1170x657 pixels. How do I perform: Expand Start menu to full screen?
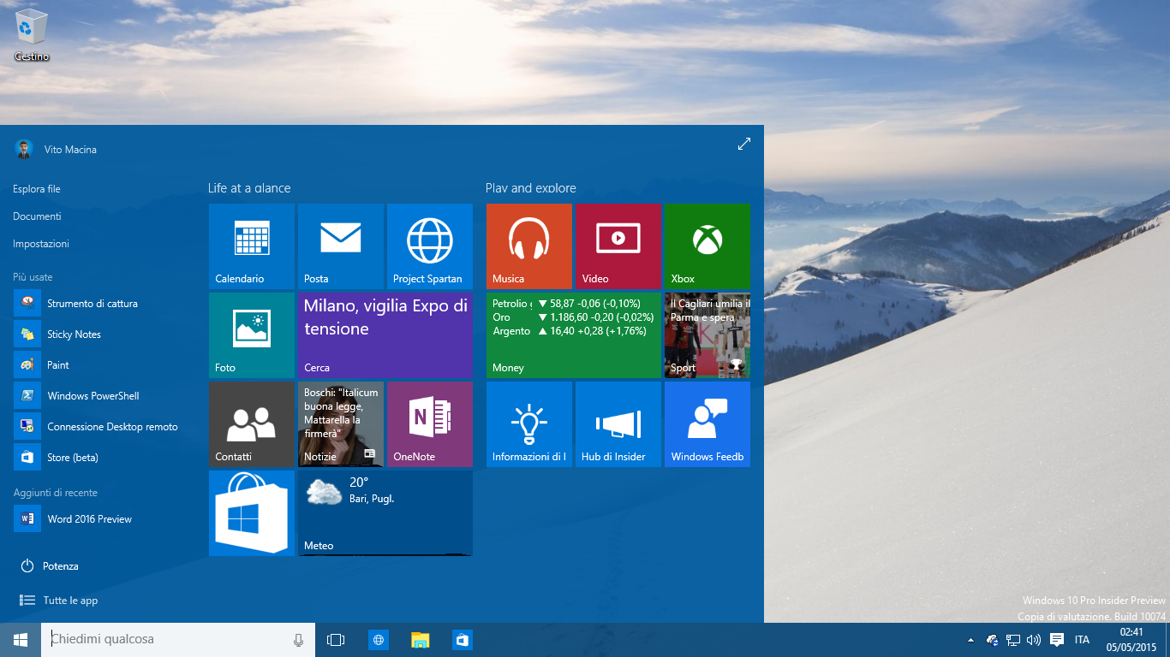744,145
